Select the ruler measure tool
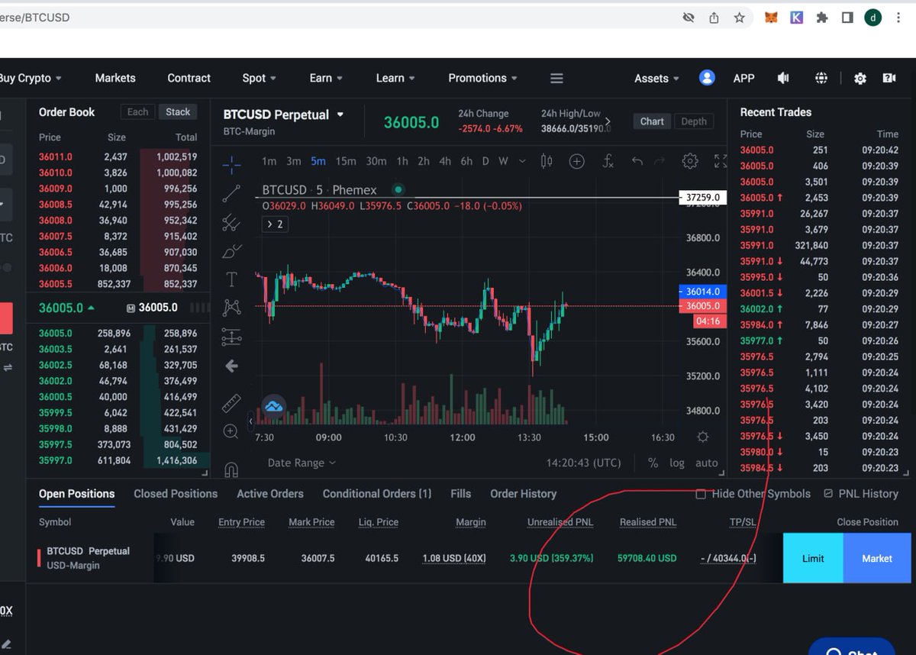 231,402
